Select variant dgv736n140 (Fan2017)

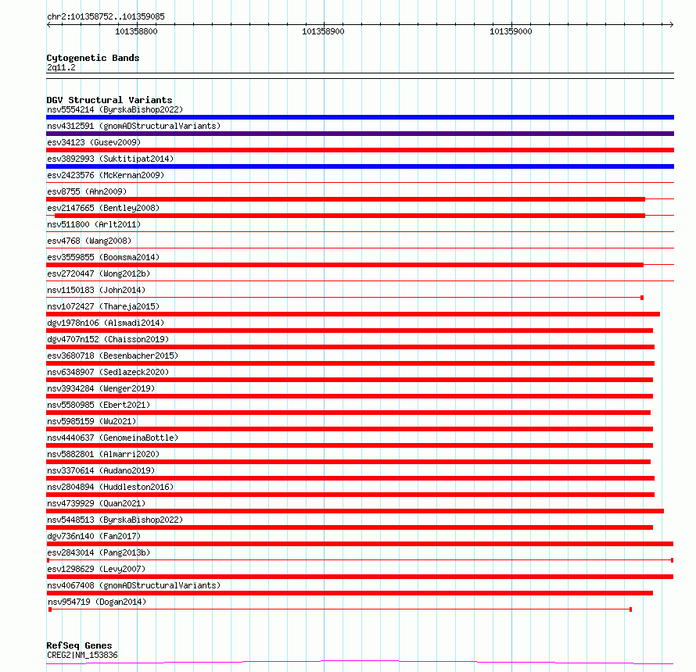[94, 536]
